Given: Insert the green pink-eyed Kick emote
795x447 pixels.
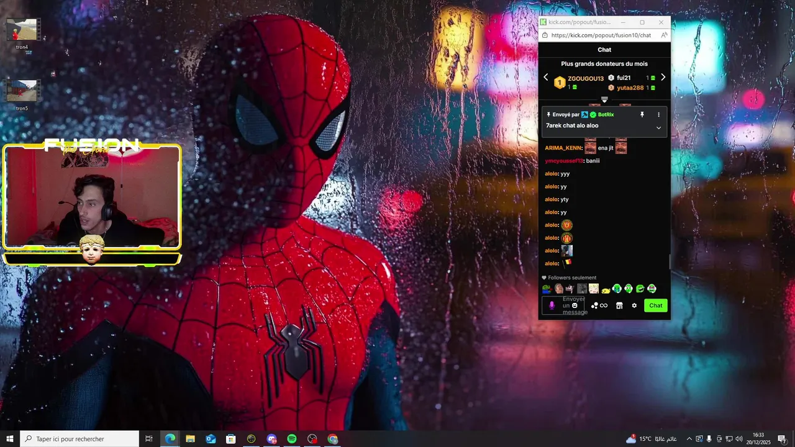Looking at the screenshot, I should pyautogui.click(x=652, y=289).
